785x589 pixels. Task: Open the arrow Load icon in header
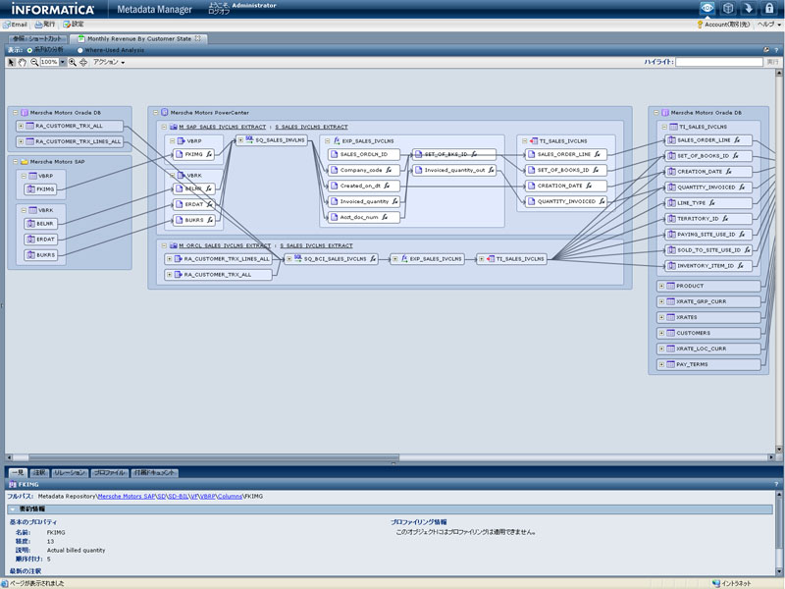tap(749, 8)
